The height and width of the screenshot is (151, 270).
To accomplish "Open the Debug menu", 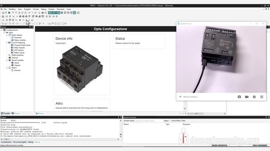I will pos(43,9).
